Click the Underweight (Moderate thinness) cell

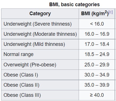coord(40,34)
